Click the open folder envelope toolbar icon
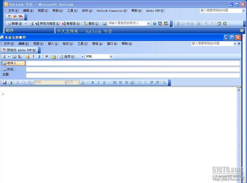247x183 pixels. point(54,57)
